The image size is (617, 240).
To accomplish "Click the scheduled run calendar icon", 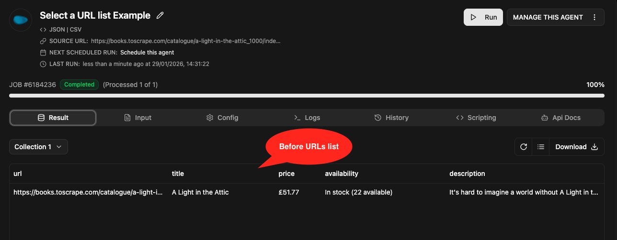I will click(43, 53).
